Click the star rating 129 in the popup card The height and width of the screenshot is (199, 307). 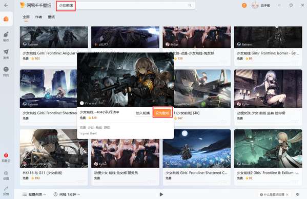[92, 118]
